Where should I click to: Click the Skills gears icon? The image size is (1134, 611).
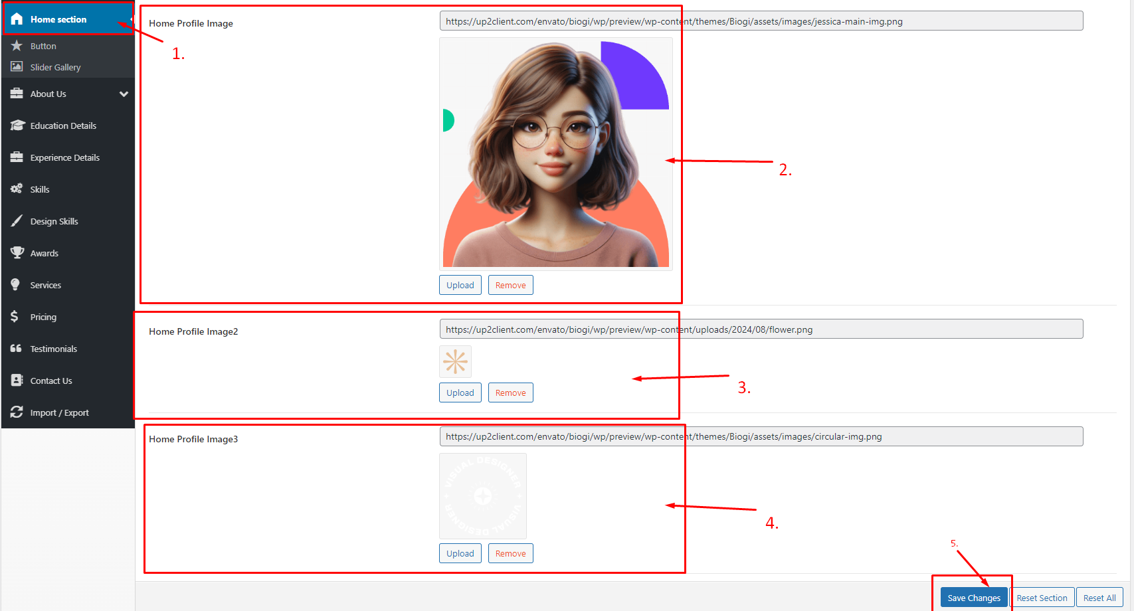pos(17,189)
